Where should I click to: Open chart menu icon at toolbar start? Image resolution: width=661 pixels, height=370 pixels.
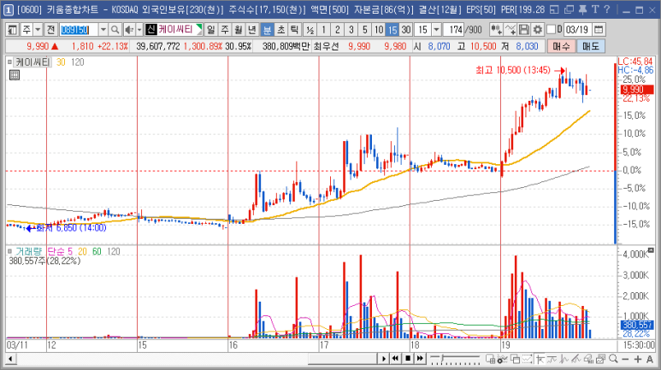click(x=13, y=30)
